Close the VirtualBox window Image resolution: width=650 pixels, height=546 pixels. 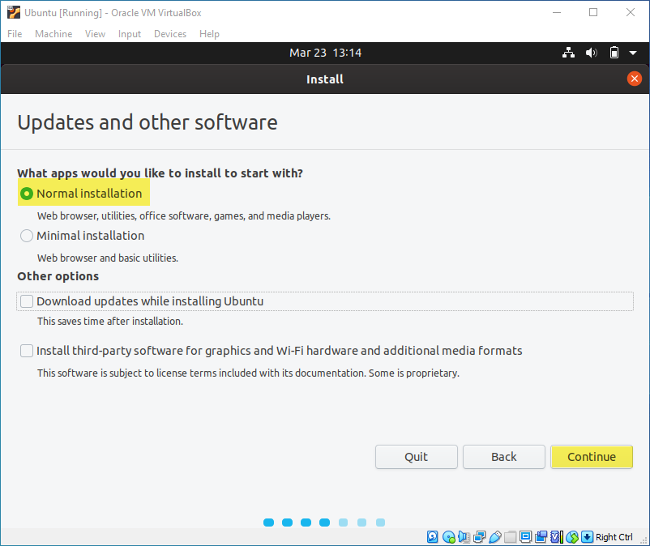point(630,12)
